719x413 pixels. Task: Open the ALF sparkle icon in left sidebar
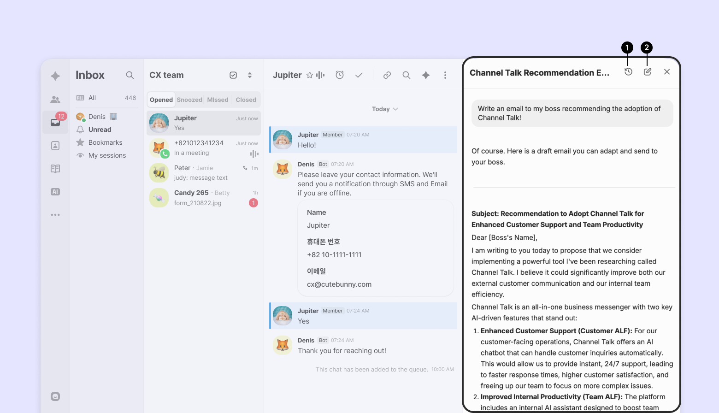[x=55, y=76]
